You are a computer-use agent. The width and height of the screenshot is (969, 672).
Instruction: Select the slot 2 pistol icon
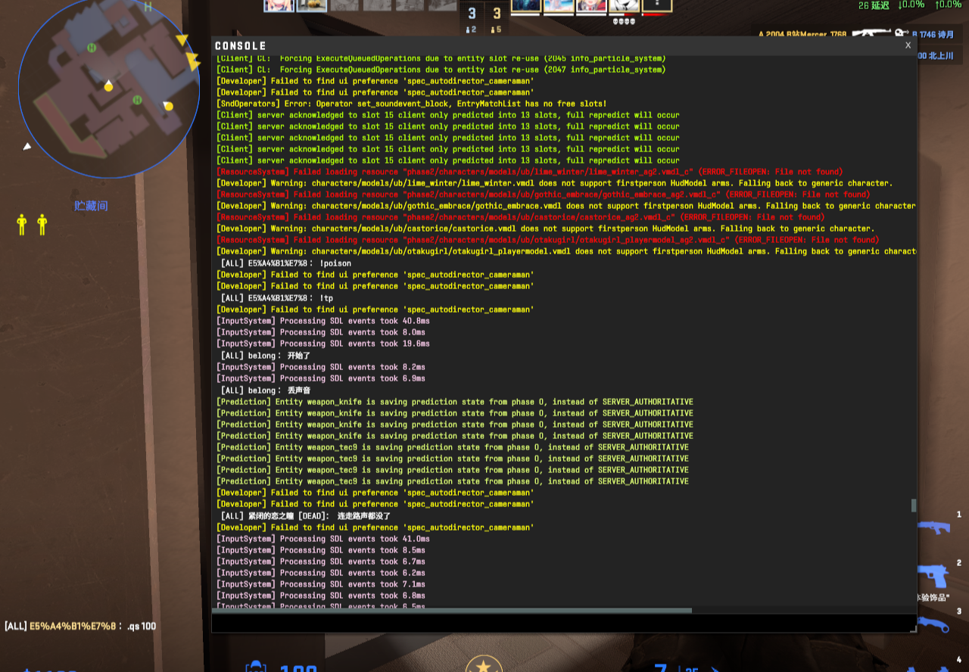933,576
